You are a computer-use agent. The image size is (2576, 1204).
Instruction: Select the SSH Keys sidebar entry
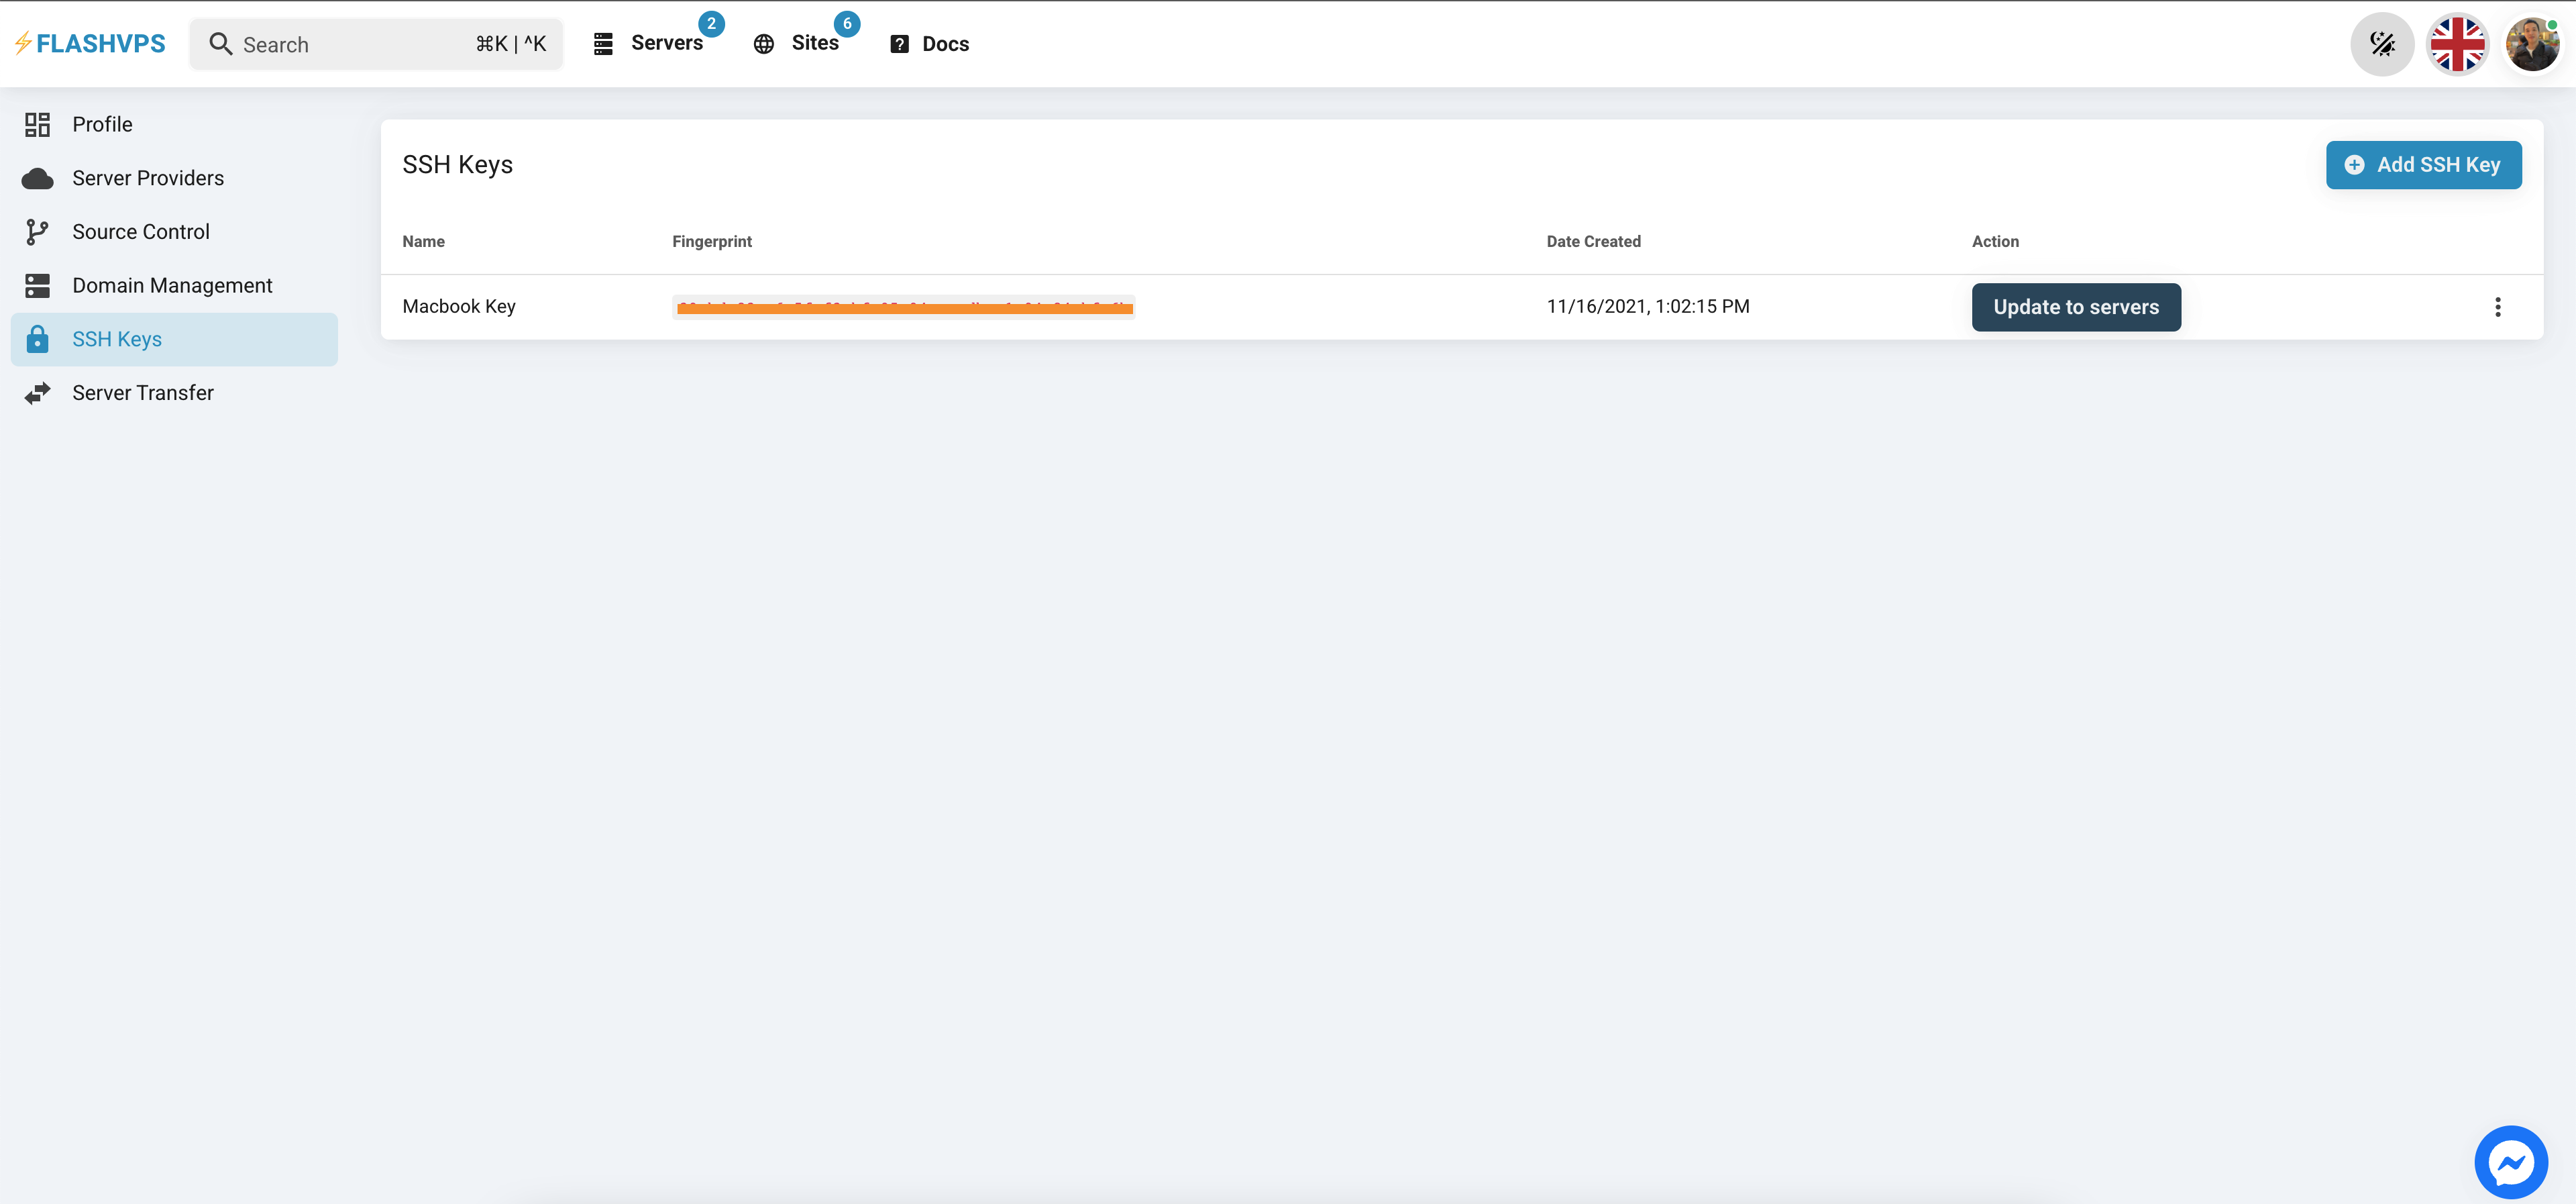118,338
